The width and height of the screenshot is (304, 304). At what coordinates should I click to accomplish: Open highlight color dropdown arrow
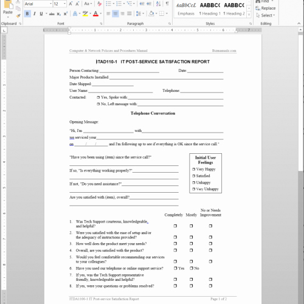tap(90, 14)
